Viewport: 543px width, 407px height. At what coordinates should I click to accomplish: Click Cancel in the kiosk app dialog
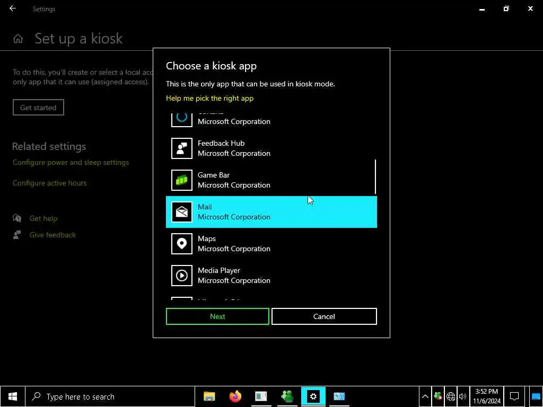(324, 316)
